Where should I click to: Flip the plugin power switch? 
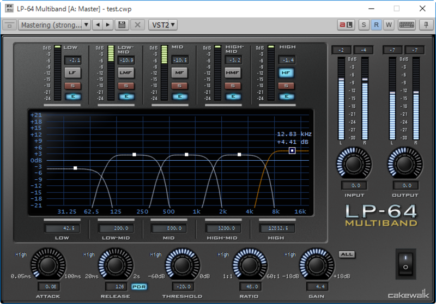click(405, 264)
